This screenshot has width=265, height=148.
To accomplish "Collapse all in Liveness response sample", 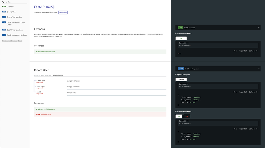I will tap(253, 51).
